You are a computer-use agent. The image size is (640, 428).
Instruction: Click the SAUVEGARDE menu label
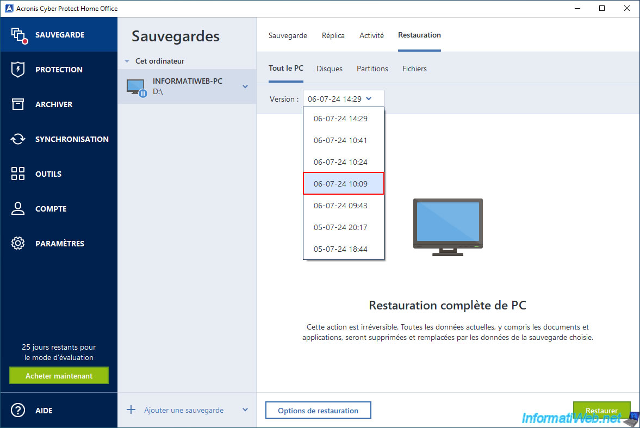(x=60, y=35)
